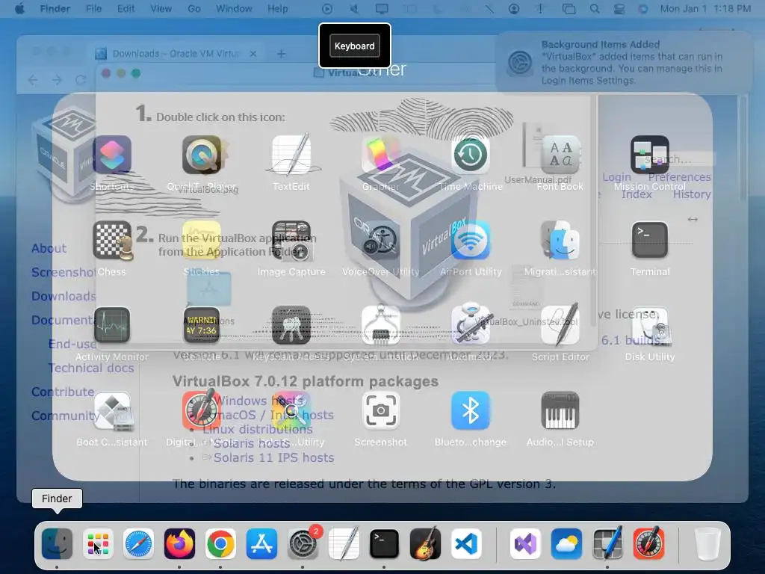
Task: Open Firefox from the Dock
Action: [179, 543]
